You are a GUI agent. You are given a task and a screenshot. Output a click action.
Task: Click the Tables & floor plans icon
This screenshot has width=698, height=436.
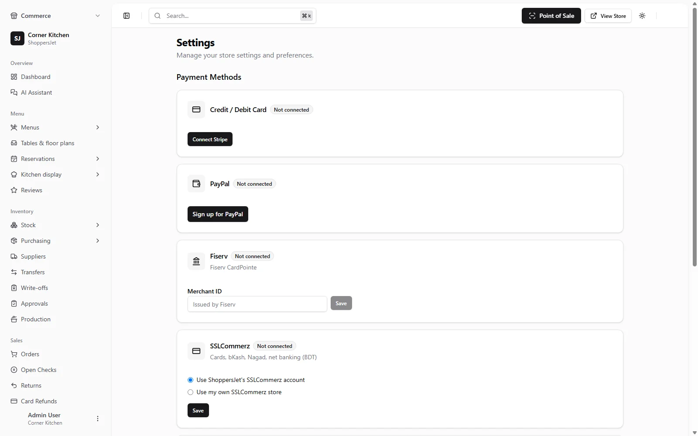(x=14, y=143)
